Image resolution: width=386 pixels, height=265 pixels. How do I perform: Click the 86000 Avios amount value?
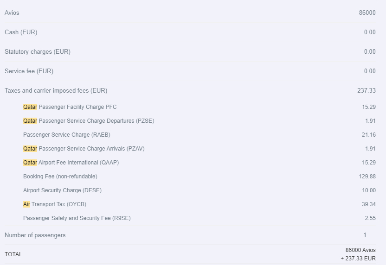(367, 13)
